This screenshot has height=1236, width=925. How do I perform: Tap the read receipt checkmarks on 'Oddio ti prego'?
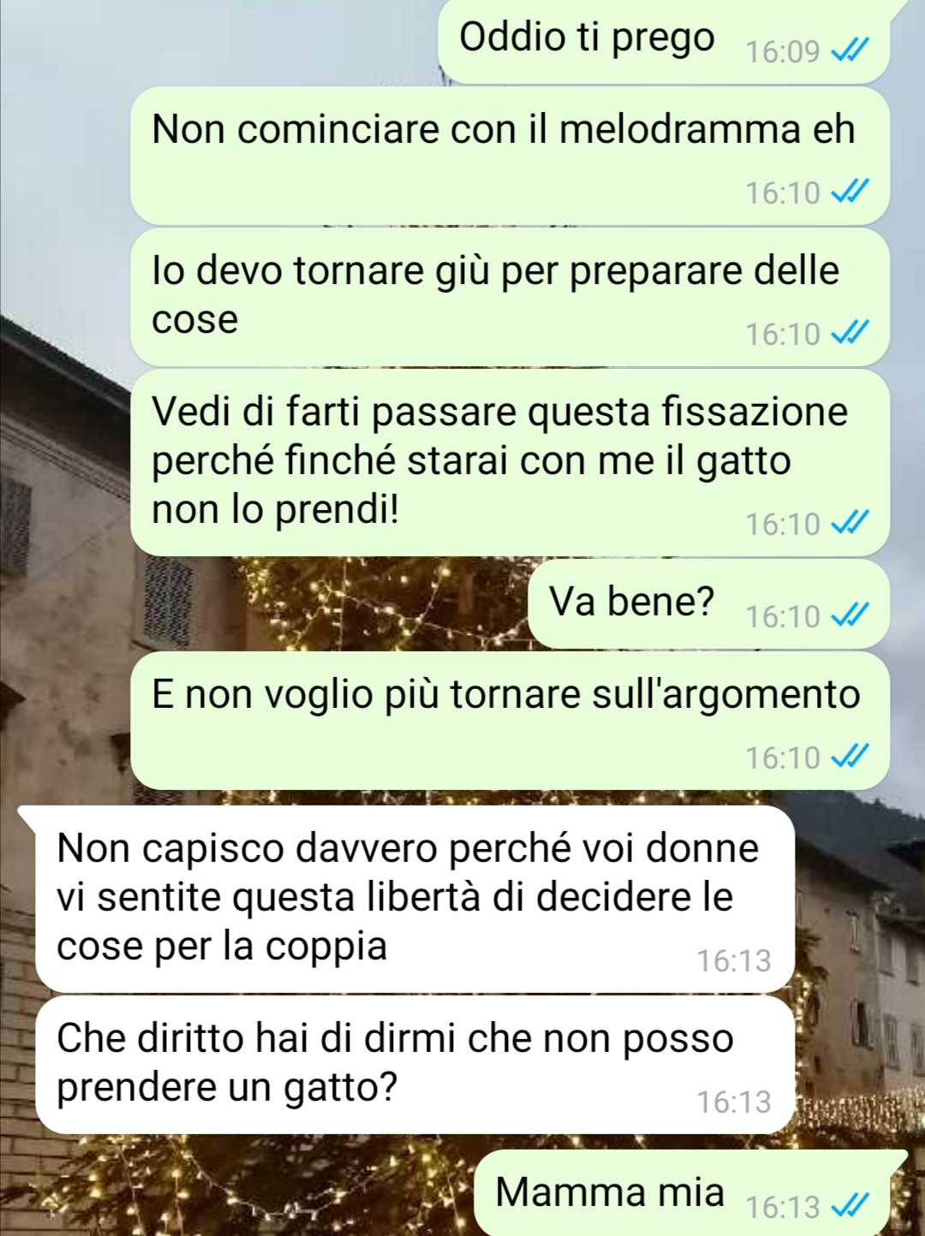click(x=850, y=51)
